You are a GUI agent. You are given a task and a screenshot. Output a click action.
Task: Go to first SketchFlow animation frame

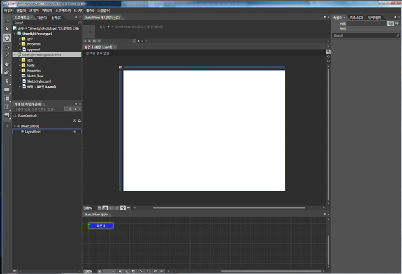coord(85,41)
